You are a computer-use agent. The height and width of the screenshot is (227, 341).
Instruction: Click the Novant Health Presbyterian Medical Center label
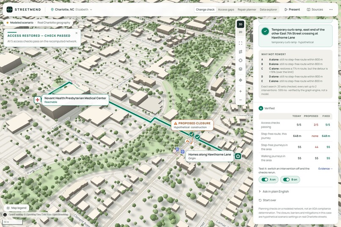tap(75, 100)
